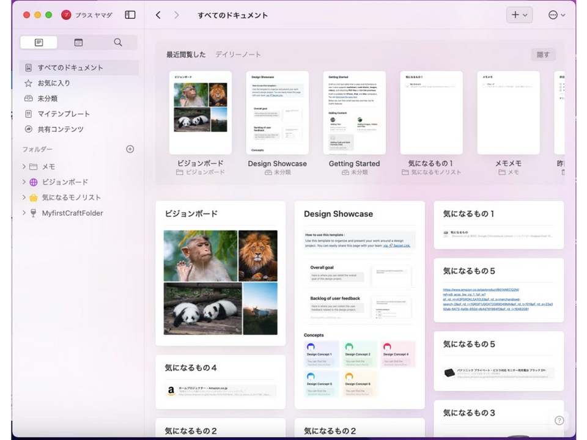Open the 気になるもの1 document card
Image resolution: width=587 pixels, height=440 pixels.
pyautogui.click(x=499, y=225)
